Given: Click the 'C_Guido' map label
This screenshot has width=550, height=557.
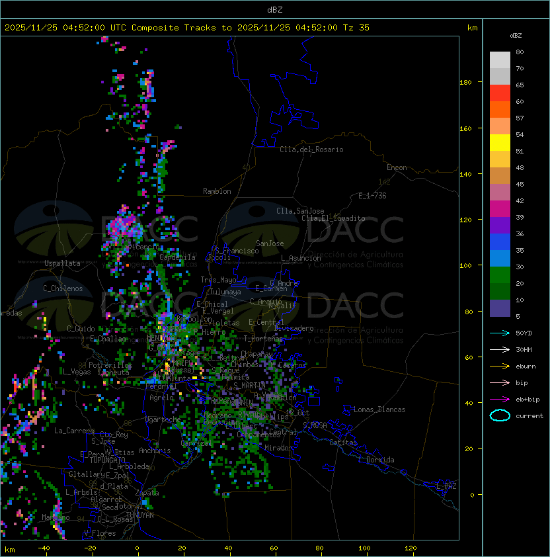Looking at the screenshot, I should coord(81,329).
